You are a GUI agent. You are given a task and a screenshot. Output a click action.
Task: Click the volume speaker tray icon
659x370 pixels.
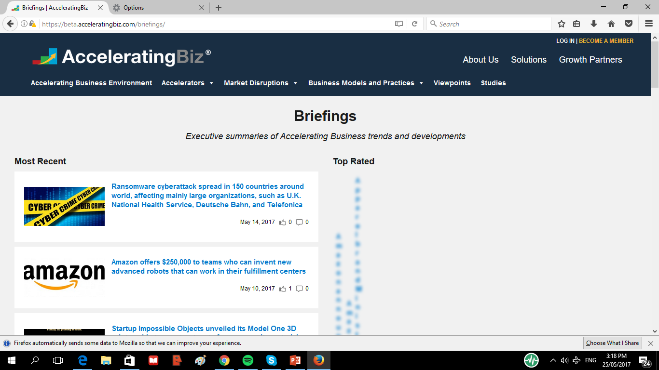pyautogui.click(x=565, y=360)
